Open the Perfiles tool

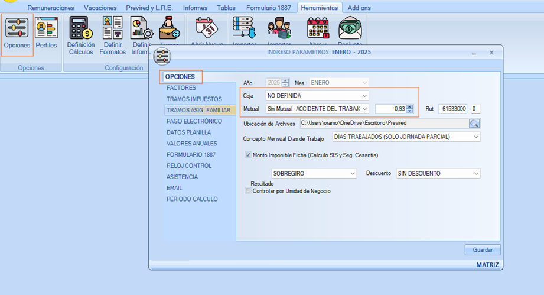click(46, 33)
